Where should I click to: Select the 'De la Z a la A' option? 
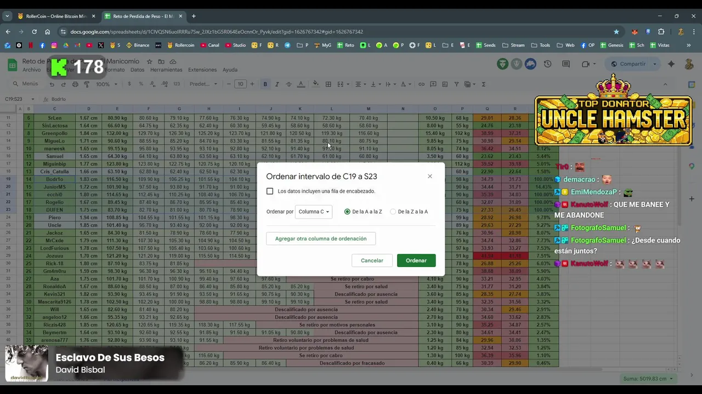[x=393, y=212]
